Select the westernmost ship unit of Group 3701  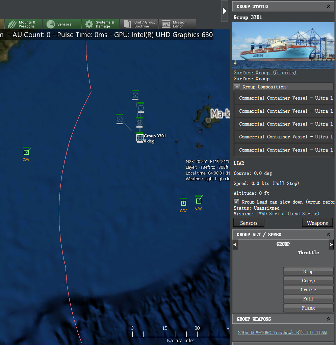[120, 120]
